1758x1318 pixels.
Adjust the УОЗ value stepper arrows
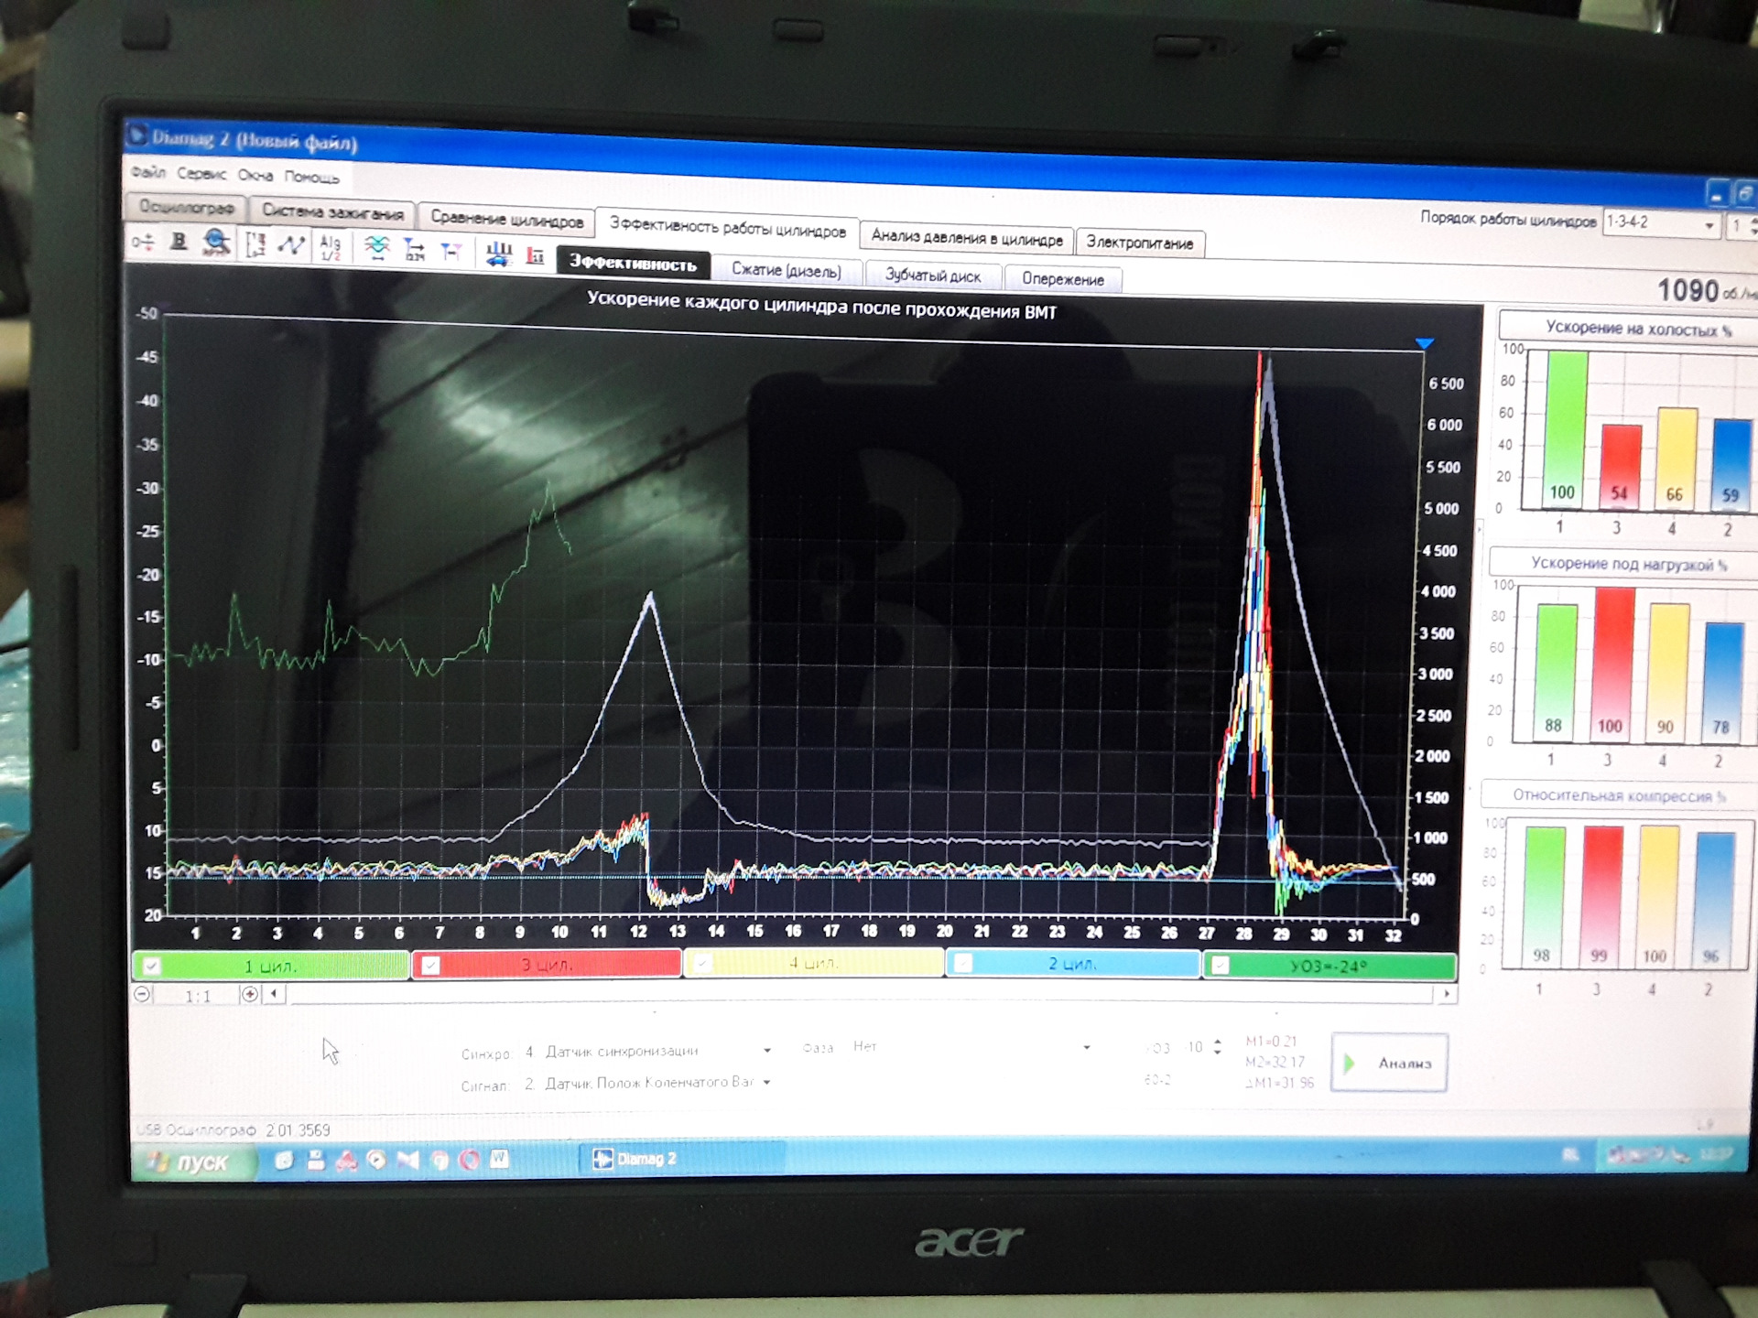[x=1217, y=1047]
